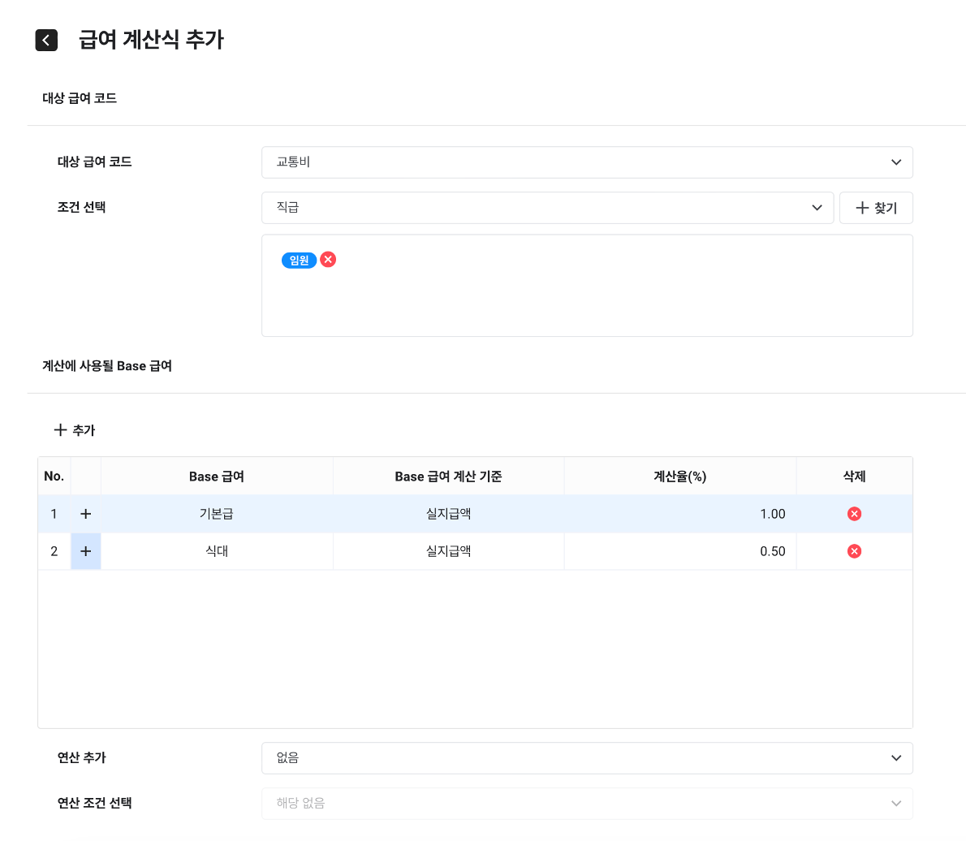The height and width of the screenshot is (841, 966).
Task: Select the 식대 cell
Action: [x=217, y=551]
